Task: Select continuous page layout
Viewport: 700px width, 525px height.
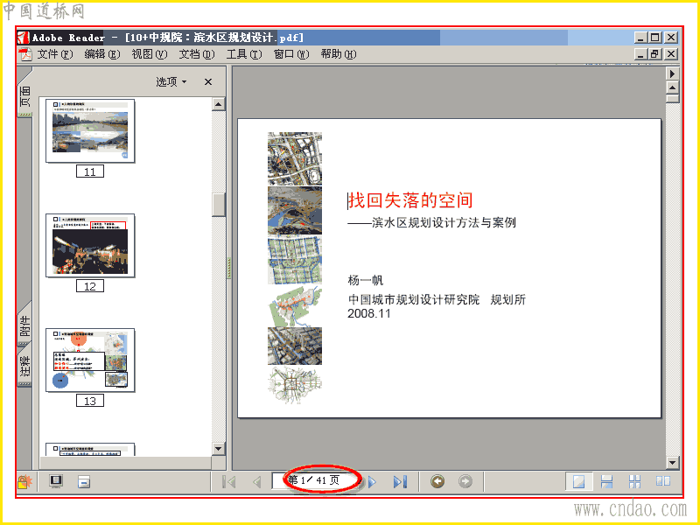Action: [606, 481]
